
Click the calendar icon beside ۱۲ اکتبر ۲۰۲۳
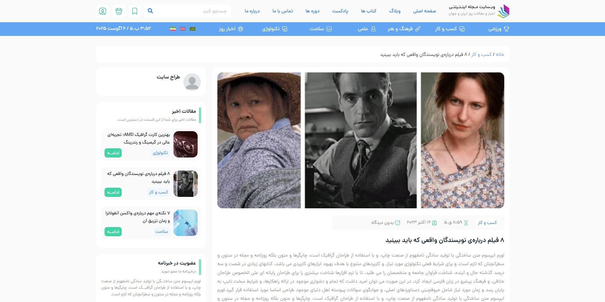pyautogui.click(x=434, y=223)
